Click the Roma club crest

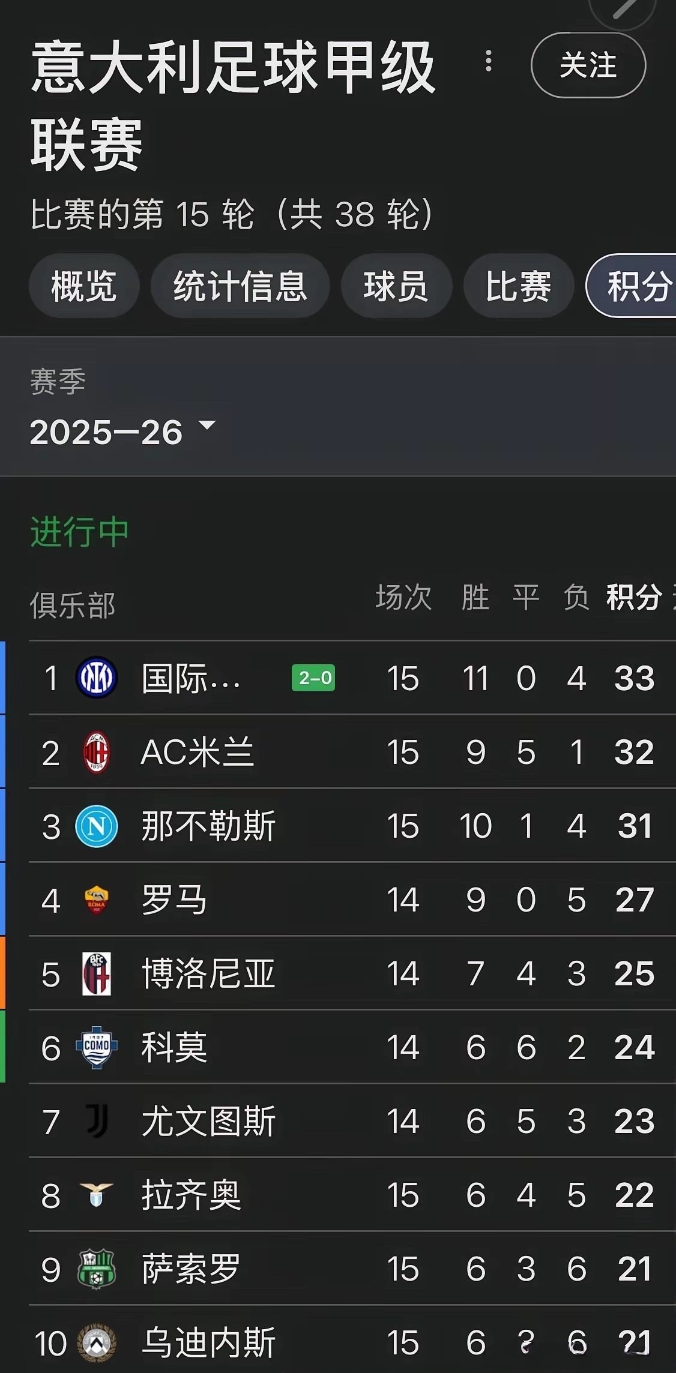coord(96,900)
